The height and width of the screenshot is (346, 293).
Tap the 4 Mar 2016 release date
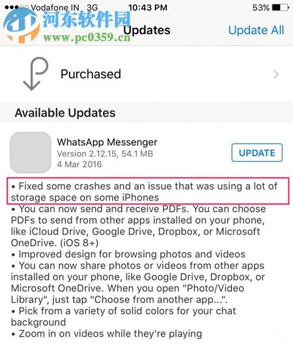click(x=79, y=165)
